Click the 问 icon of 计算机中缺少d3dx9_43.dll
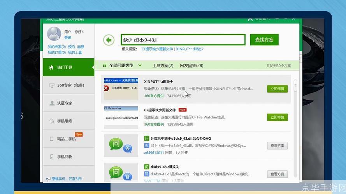This screenshot has height=194, width=346. coord(146,139)
